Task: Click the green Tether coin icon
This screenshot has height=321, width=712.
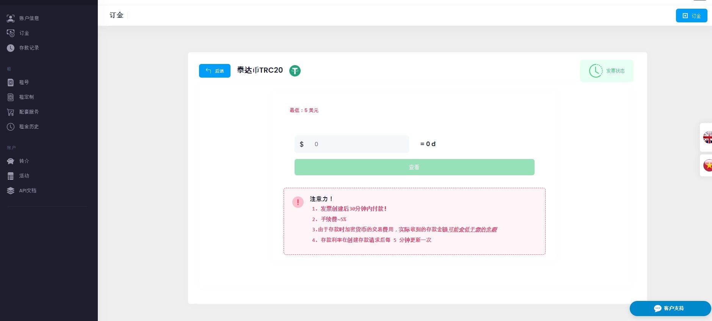Action: pos(295,71)
